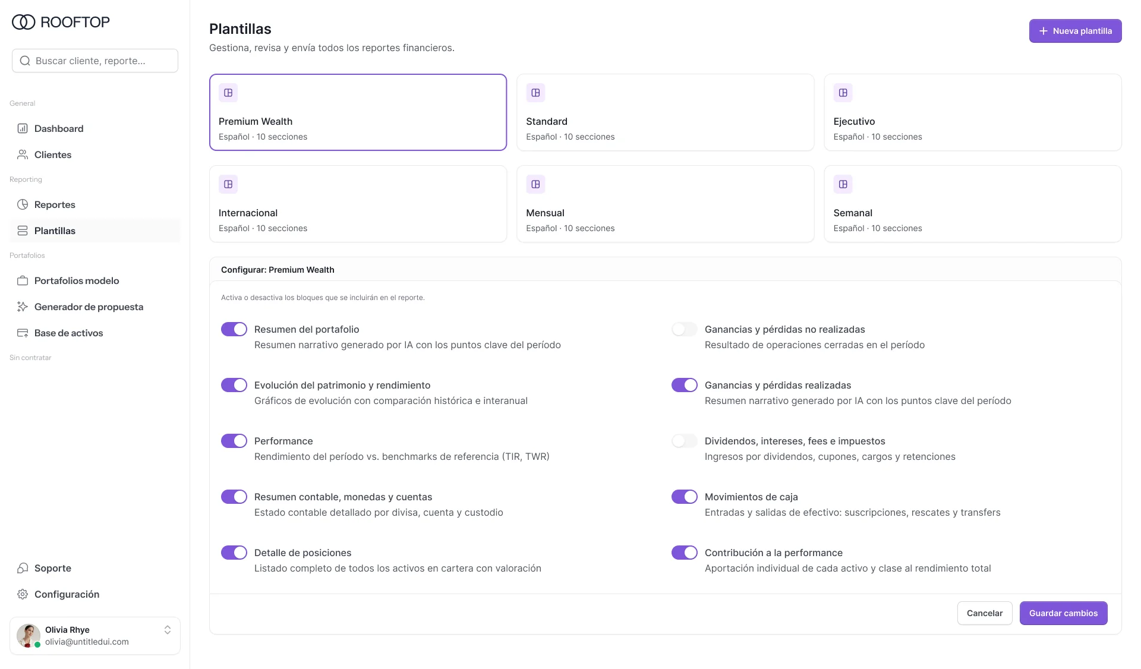Click the layout icon on Premium Wealth card
Image resolution: width=1141 pixels, height=669 pixels.
(228, 93)
